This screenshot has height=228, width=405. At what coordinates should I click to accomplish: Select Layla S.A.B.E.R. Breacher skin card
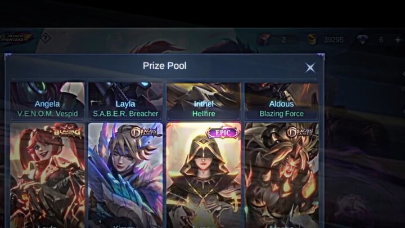125,101
